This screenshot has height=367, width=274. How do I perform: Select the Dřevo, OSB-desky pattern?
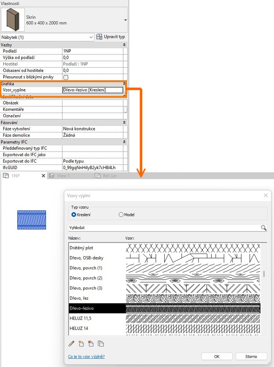87,258
